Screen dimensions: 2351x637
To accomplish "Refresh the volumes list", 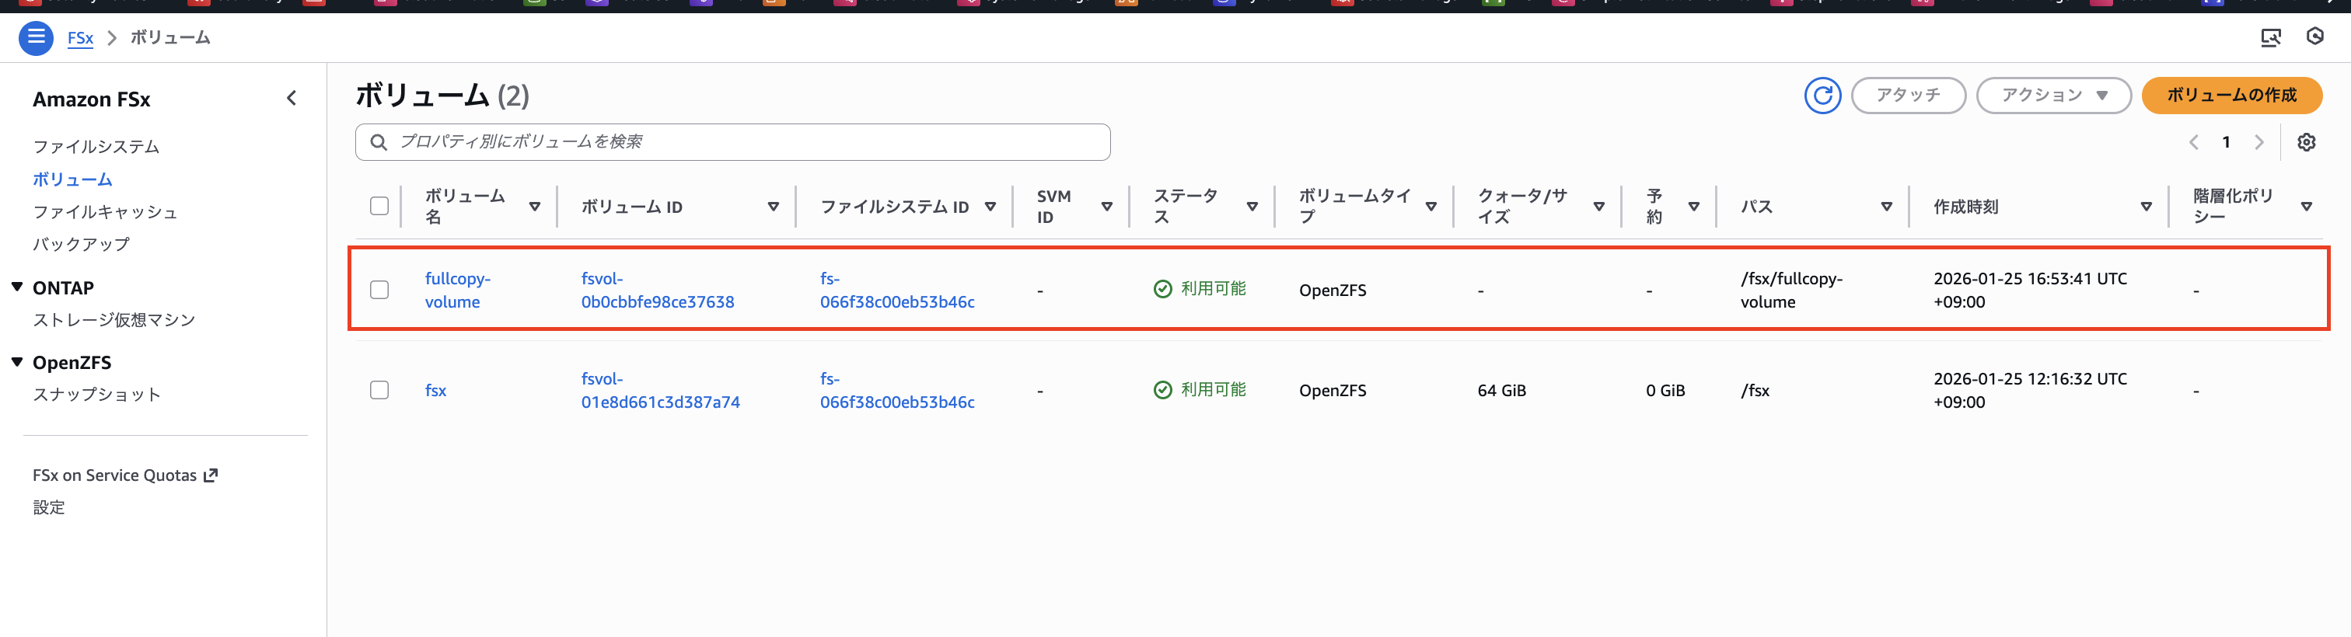I will 1822,95.
